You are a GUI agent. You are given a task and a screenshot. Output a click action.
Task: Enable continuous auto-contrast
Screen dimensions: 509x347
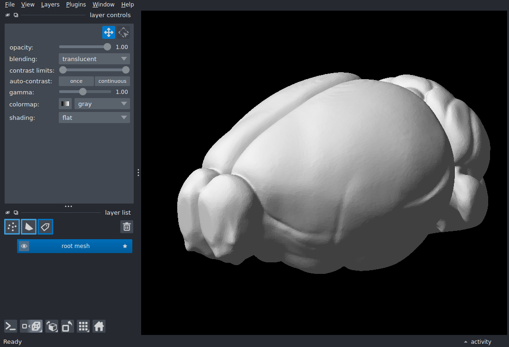112,81
